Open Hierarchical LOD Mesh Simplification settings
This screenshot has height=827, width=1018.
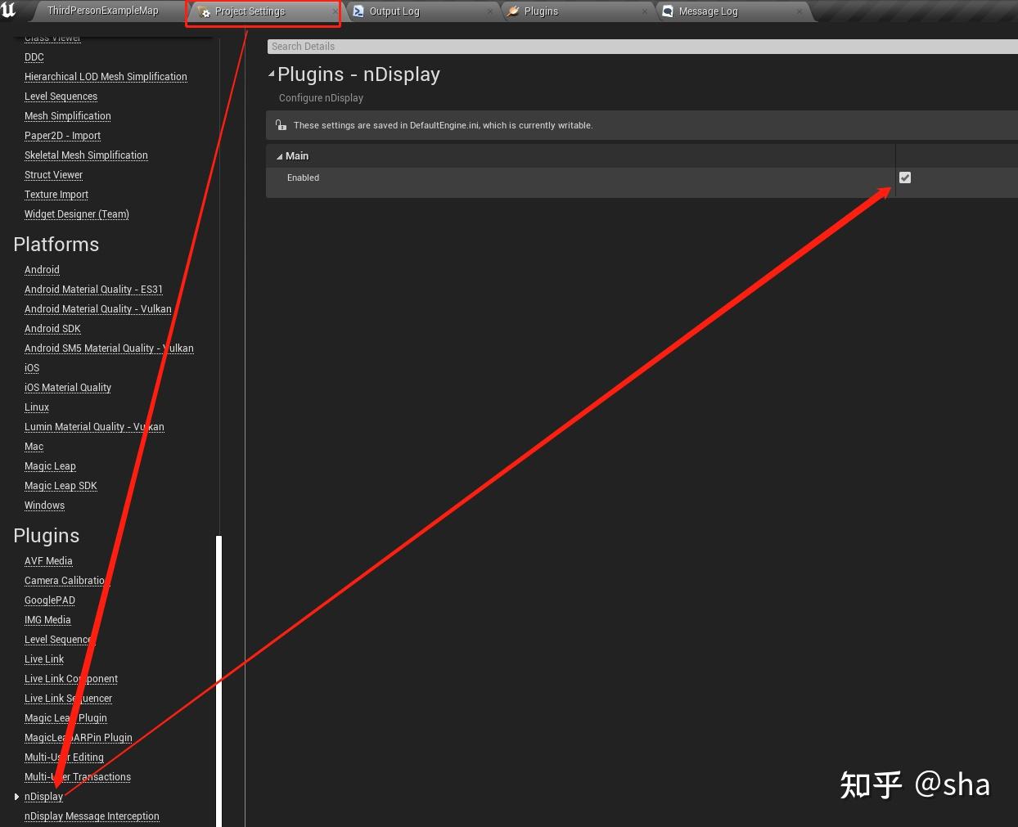(106, 77)
